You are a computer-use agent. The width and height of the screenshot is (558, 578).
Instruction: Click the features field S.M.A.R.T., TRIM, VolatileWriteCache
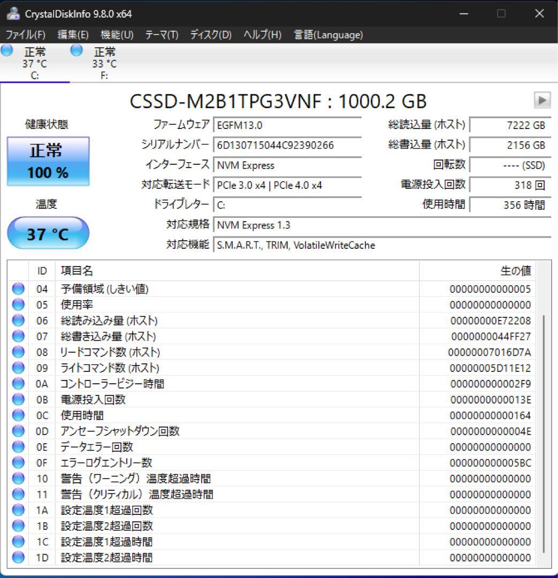click(x=382, y=245)
